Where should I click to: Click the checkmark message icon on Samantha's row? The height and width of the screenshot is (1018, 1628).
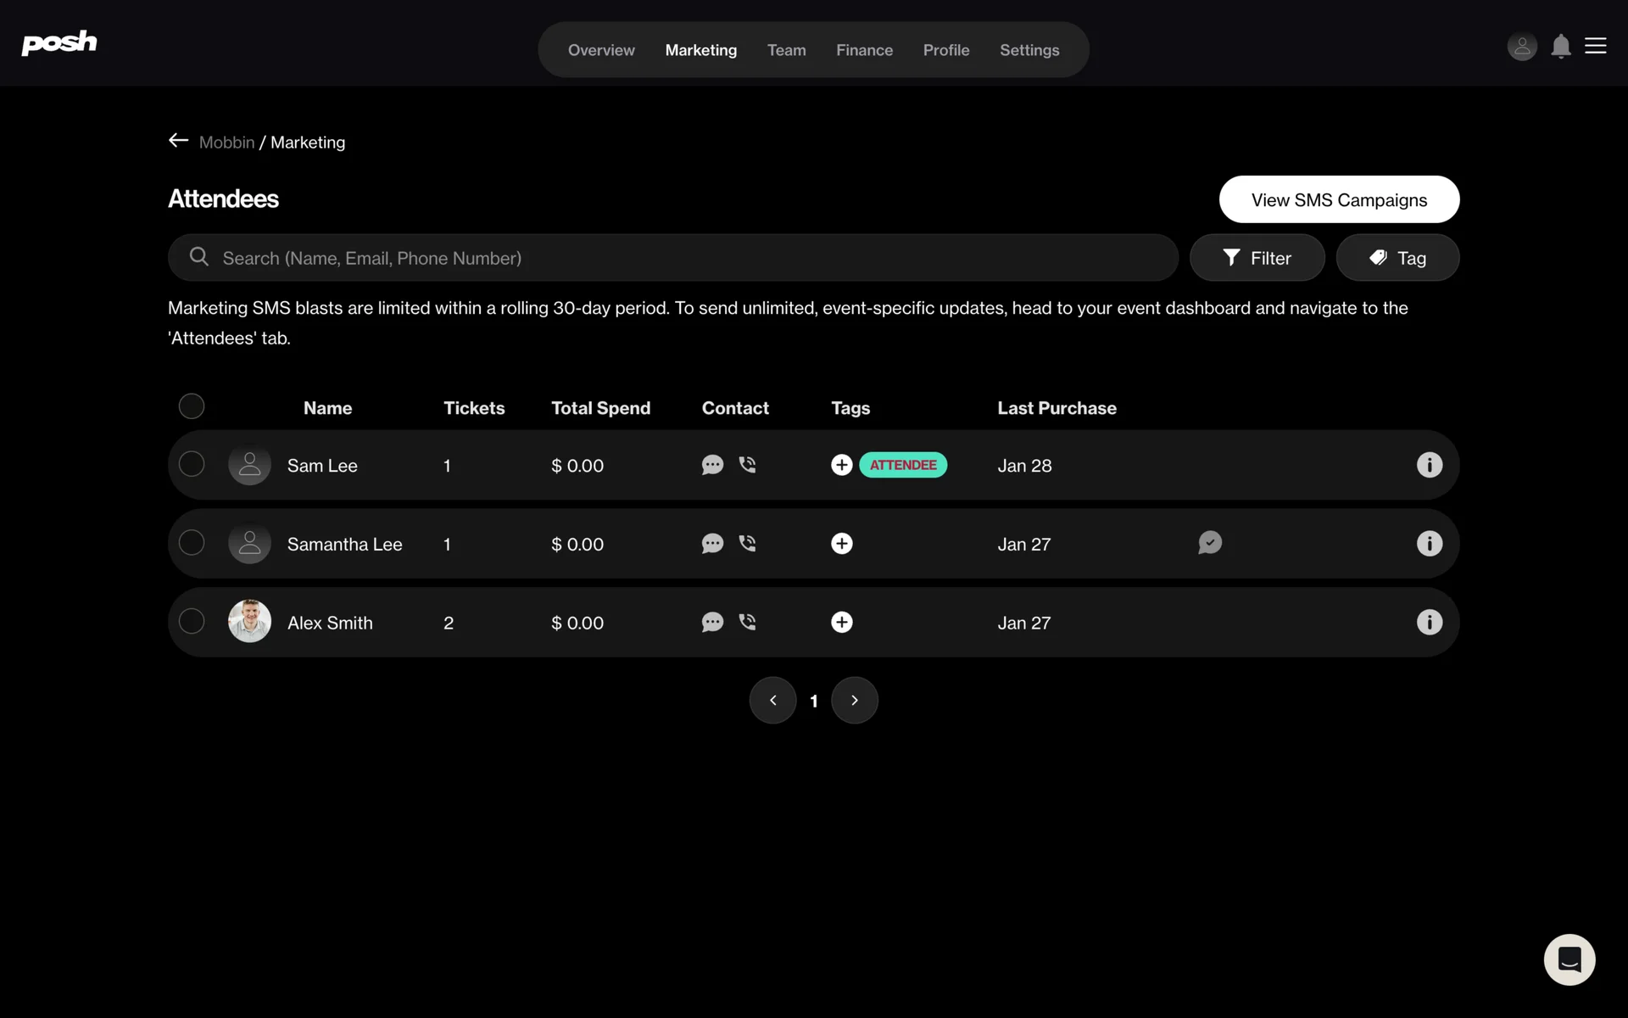[1210, 543]
